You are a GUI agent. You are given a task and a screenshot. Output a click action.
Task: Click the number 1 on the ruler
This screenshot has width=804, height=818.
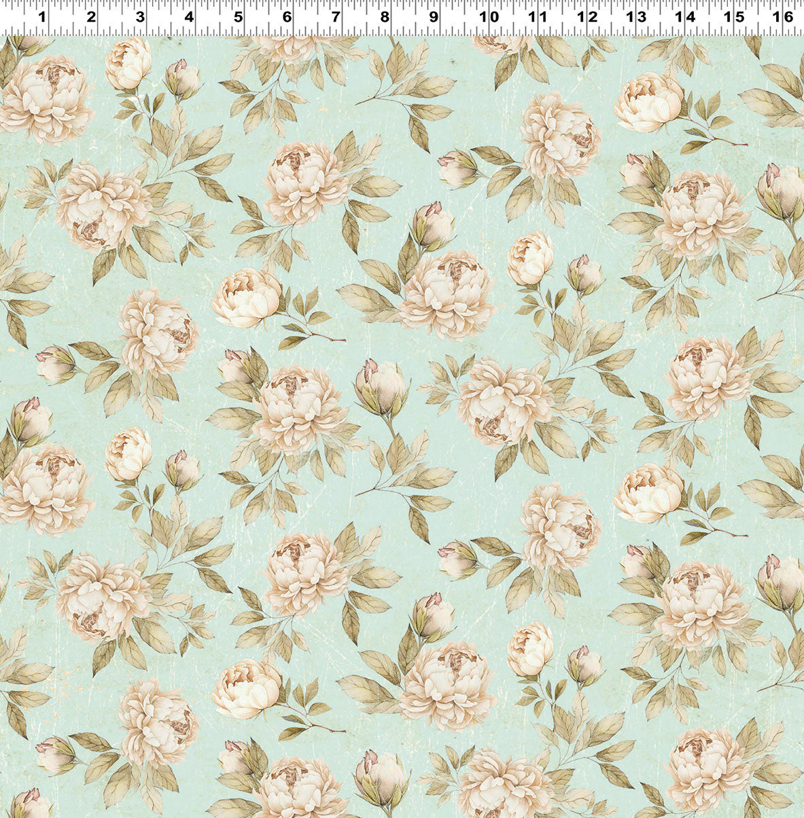click(x=42, y=16)
